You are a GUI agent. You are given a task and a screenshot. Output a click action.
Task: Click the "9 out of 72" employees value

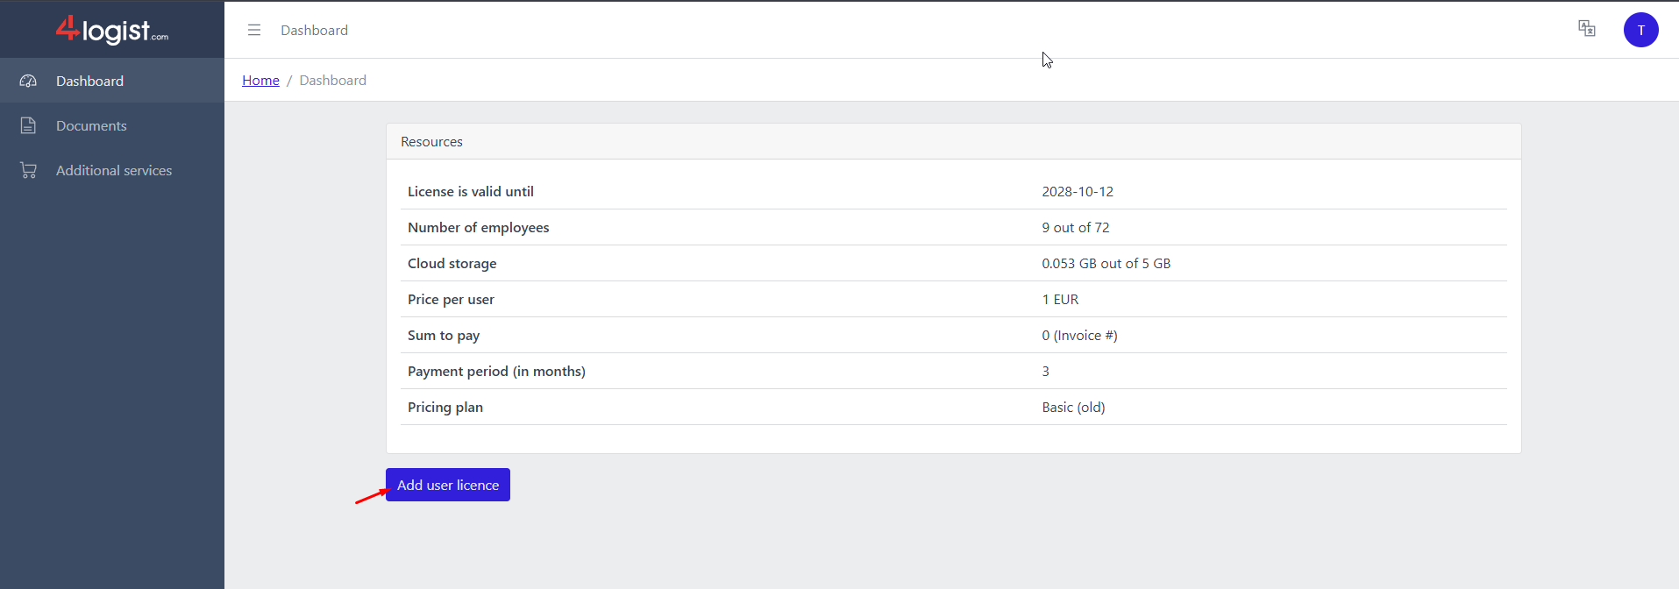point(1075,227)
